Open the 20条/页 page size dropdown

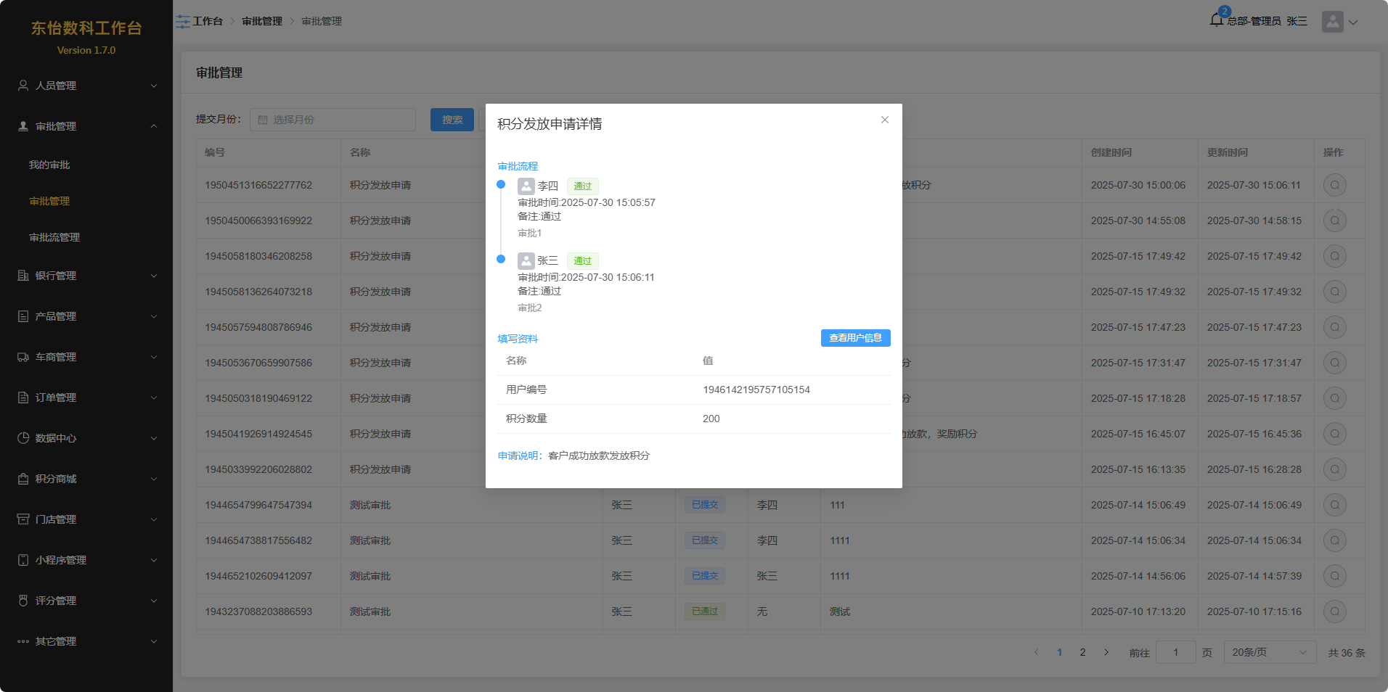[1269, 652]
